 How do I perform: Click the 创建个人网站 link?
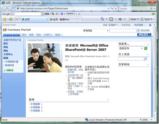[x=75, y=87]
